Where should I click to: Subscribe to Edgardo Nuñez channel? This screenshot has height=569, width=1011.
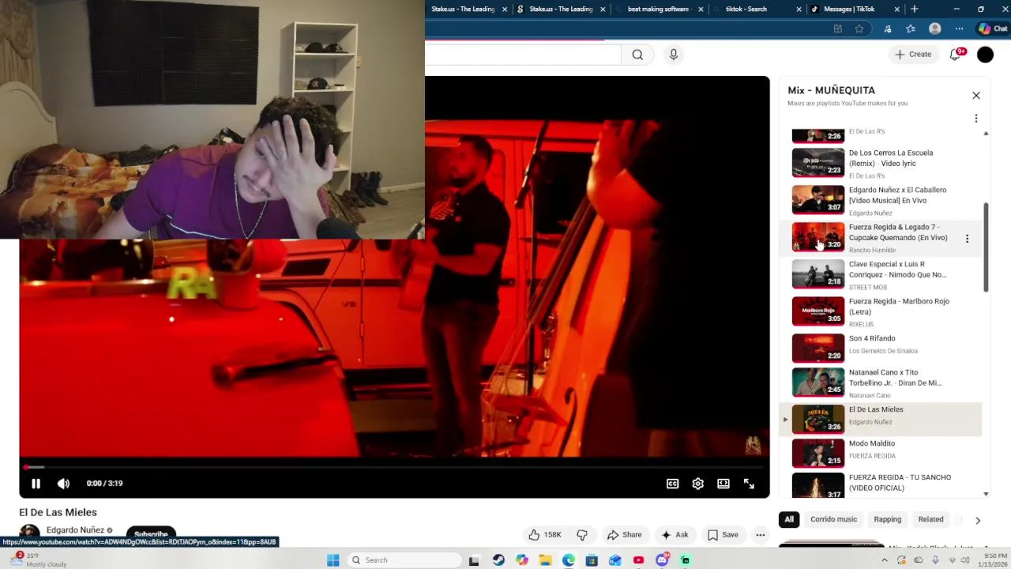click(151, 534)
